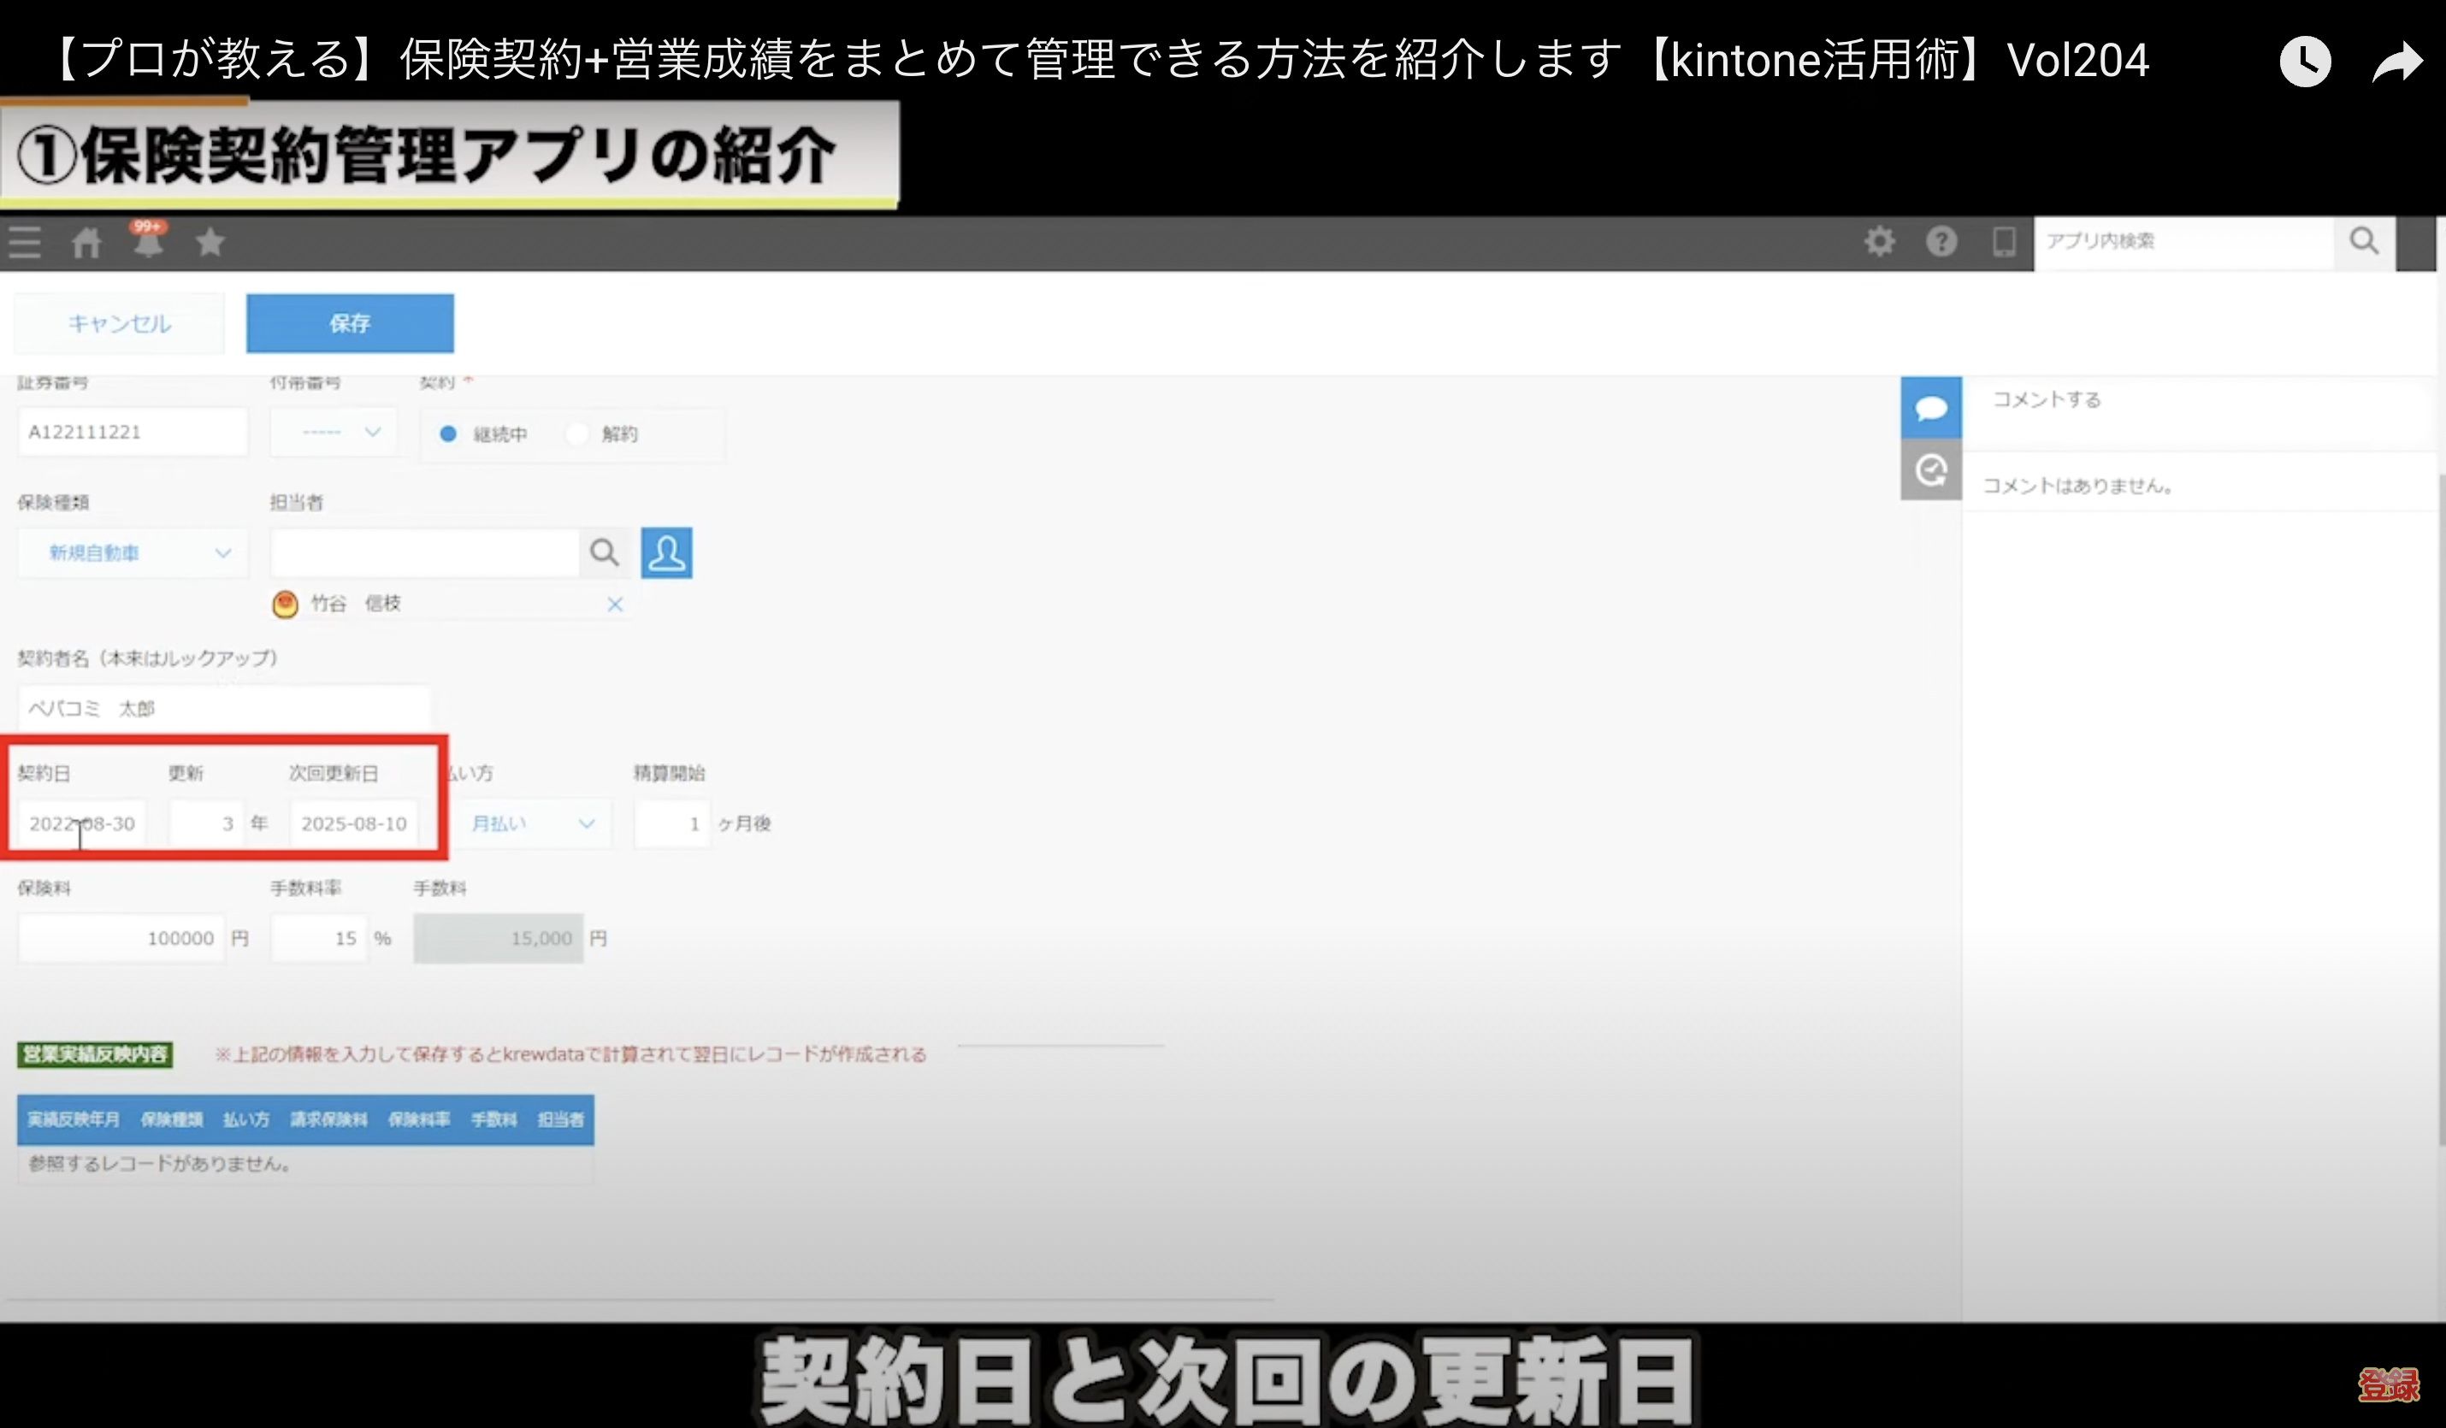Remove 竹谷 信枝 with the X

click(614, 604)
